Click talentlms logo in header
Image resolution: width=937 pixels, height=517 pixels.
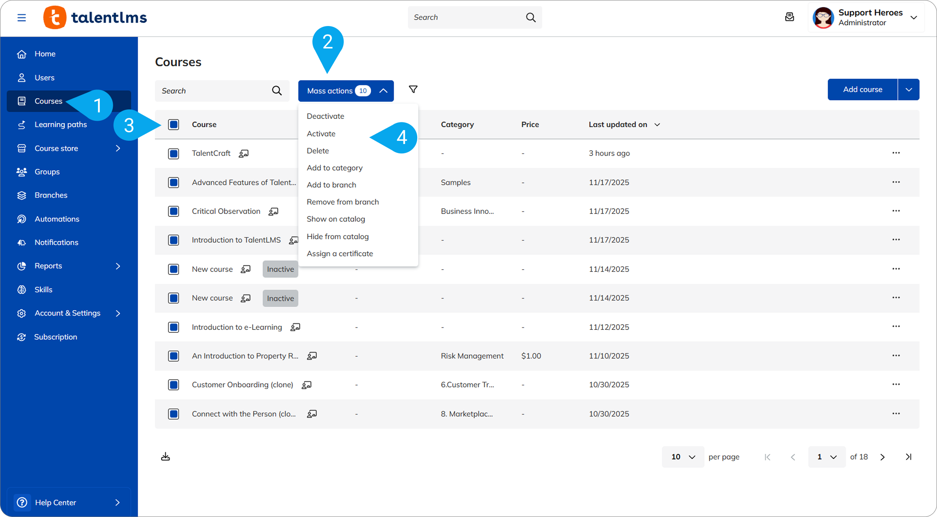95,17
